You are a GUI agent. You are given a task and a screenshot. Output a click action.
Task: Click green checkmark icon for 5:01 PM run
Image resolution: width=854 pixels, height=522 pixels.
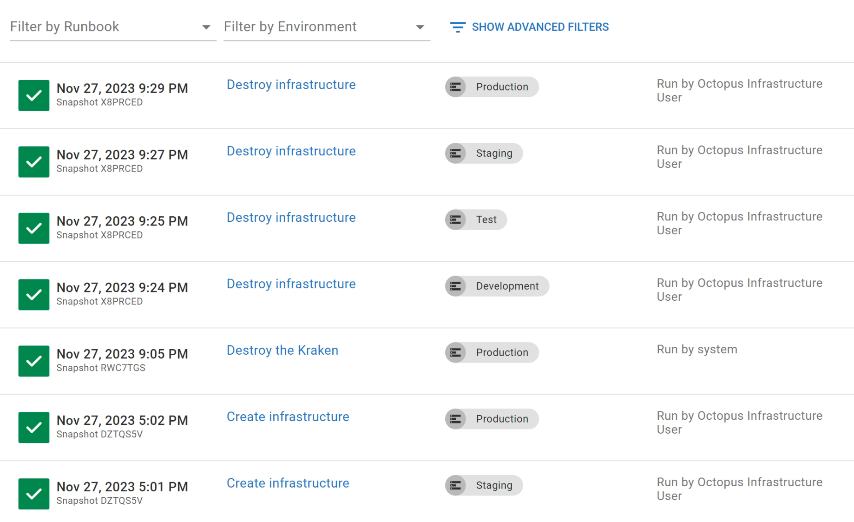tap(34, 494)
